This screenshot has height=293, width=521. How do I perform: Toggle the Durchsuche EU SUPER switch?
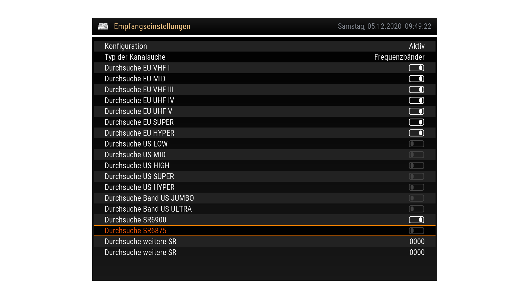click(416, 122)
